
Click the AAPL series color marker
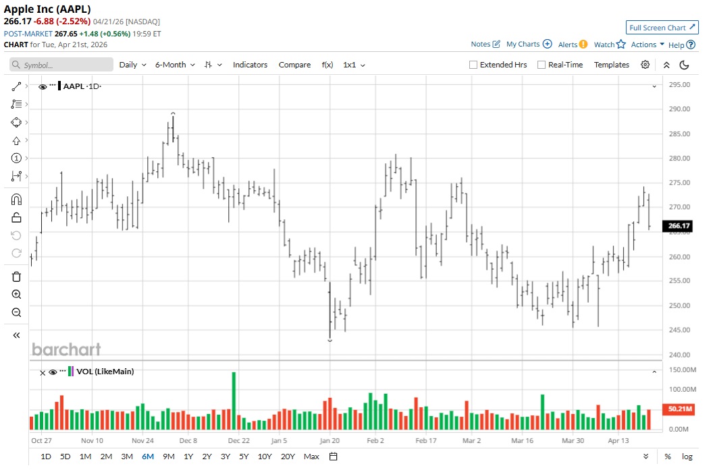click(59, 86)
